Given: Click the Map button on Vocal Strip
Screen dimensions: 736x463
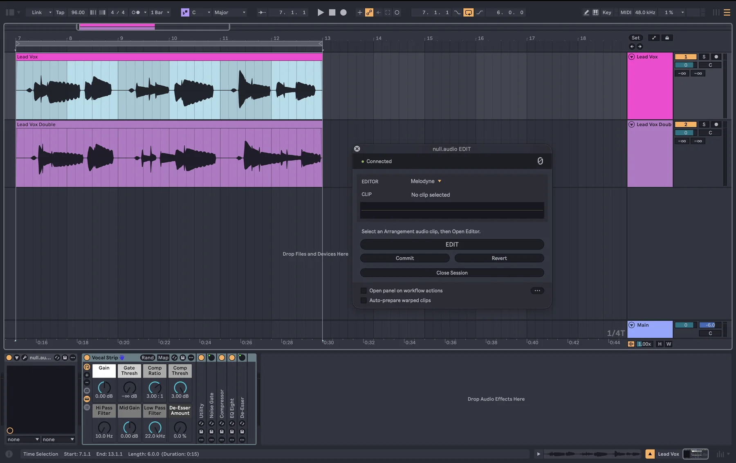Looking at the screenshot, I should (163, 358).
